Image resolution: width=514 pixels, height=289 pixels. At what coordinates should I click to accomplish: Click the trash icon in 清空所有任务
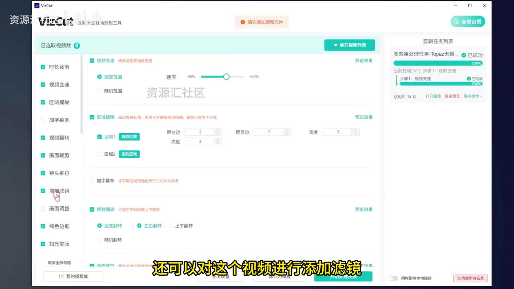point(459,278)
